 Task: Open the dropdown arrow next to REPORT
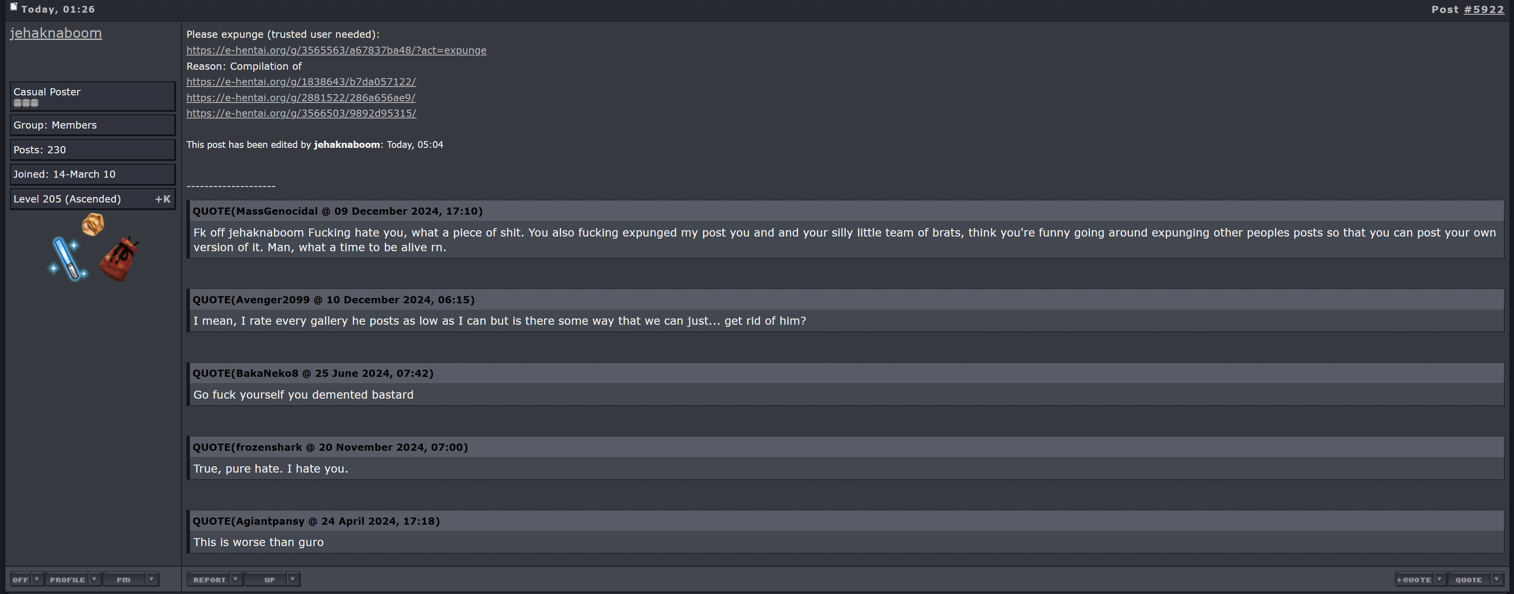tap(235, 579)
